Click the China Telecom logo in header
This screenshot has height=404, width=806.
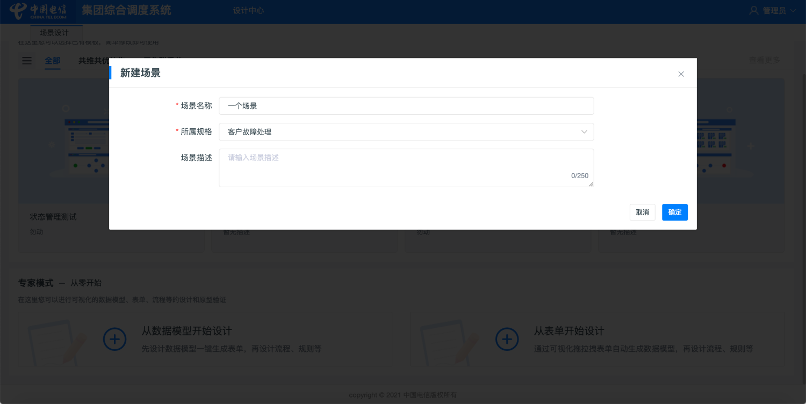click(x=39, y=11)
